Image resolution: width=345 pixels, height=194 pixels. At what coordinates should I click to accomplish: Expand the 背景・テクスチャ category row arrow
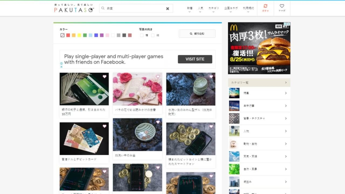coord(286,118)
